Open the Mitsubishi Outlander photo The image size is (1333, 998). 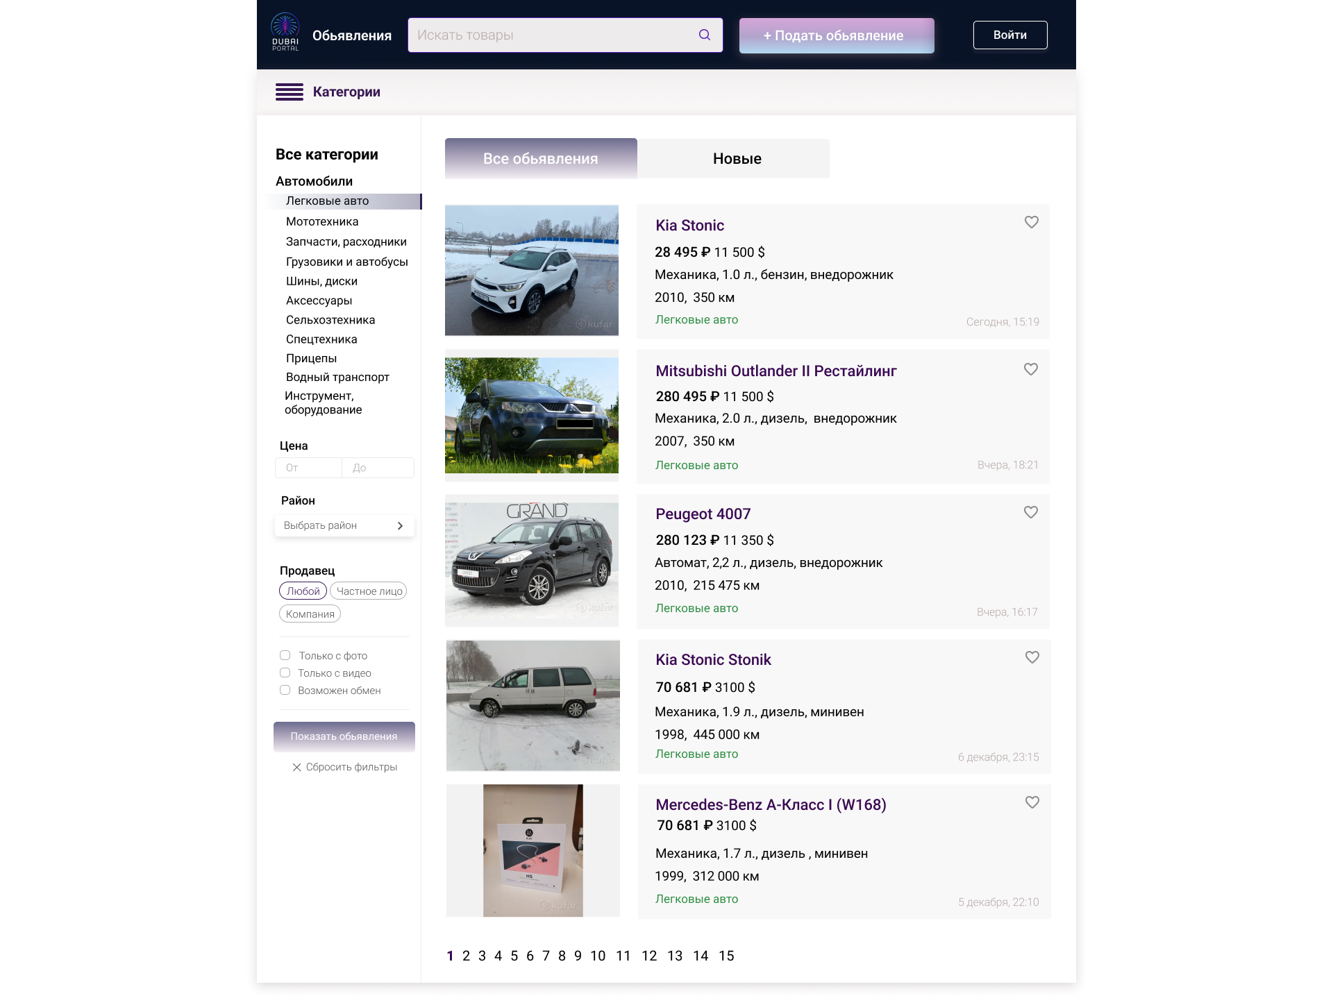click(x=532, y=415)
